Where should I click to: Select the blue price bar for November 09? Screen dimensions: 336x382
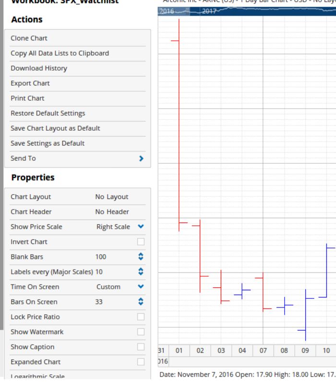pyautogui.click(x=306, y=315)
